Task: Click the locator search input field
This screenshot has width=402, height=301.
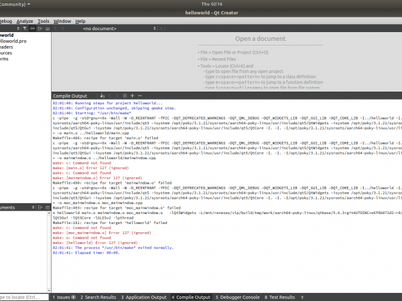Action: click(20, 297)
